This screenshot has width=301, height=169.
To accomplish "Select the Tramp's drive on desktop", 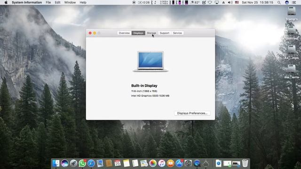I will click(x=292, y=14).
